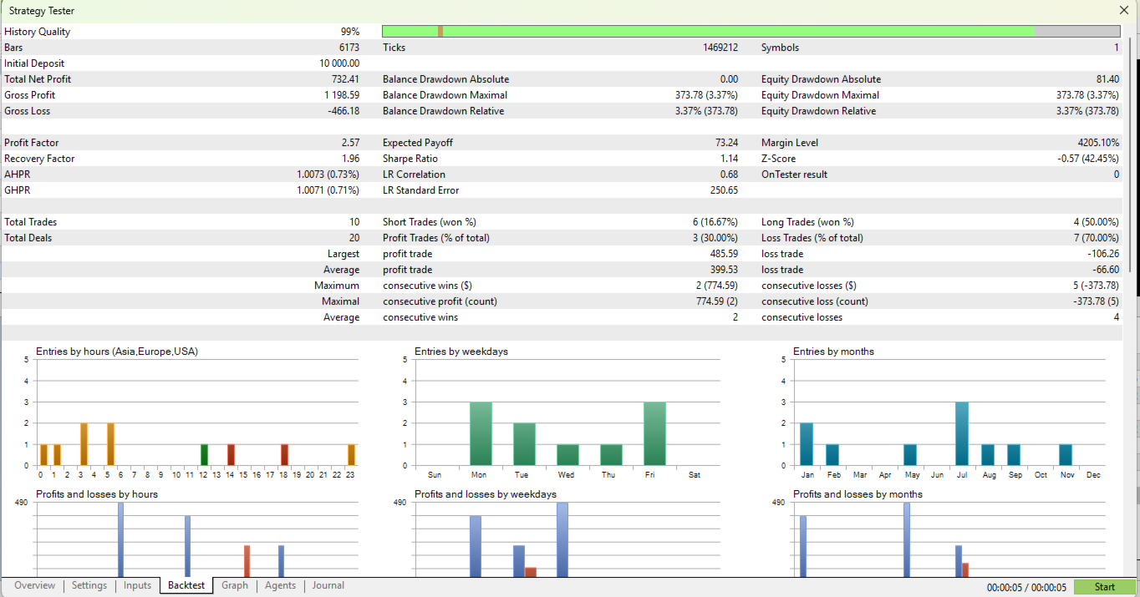The image size is (1140, 597).
Task: Switch to the Overview tab
Action: point(34,585)
